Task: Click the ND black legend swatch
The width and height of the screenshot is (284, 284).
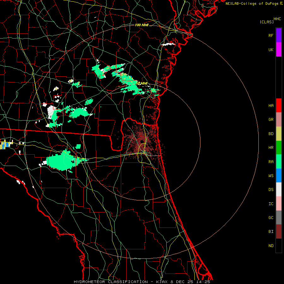Action: point(279,246)
